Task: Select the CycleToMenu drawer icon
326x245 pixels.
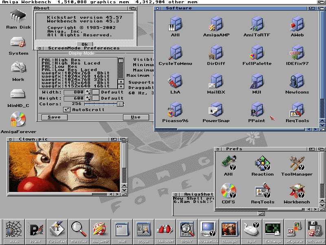Action: coord(175,52)
